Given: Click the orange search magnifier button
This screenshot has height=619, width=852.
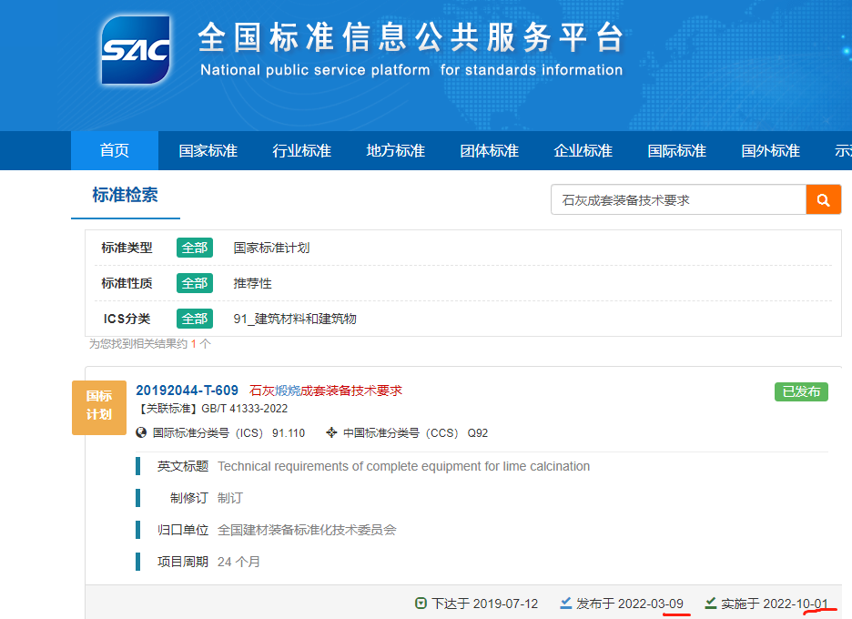Looking at the screenshot, I should click(x=823, y=199).
